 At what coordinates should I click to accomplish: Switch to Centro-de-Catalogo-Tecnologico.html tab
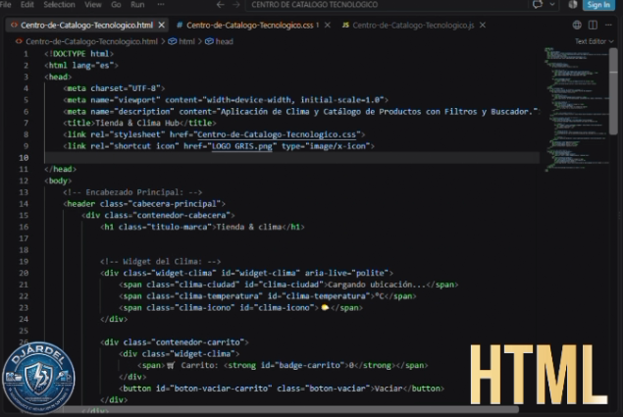pyautogui.click(x=86, y=26)
